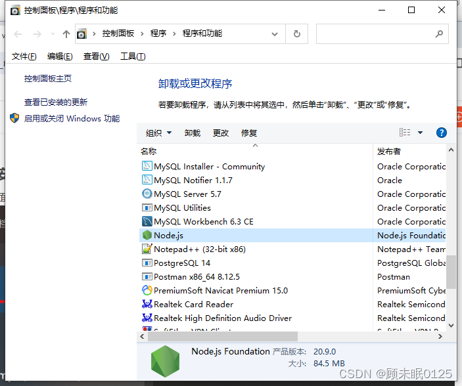The image size is (462, 386).
Task: Open the 控制面板主页 link
Action: tap(48, 78)
